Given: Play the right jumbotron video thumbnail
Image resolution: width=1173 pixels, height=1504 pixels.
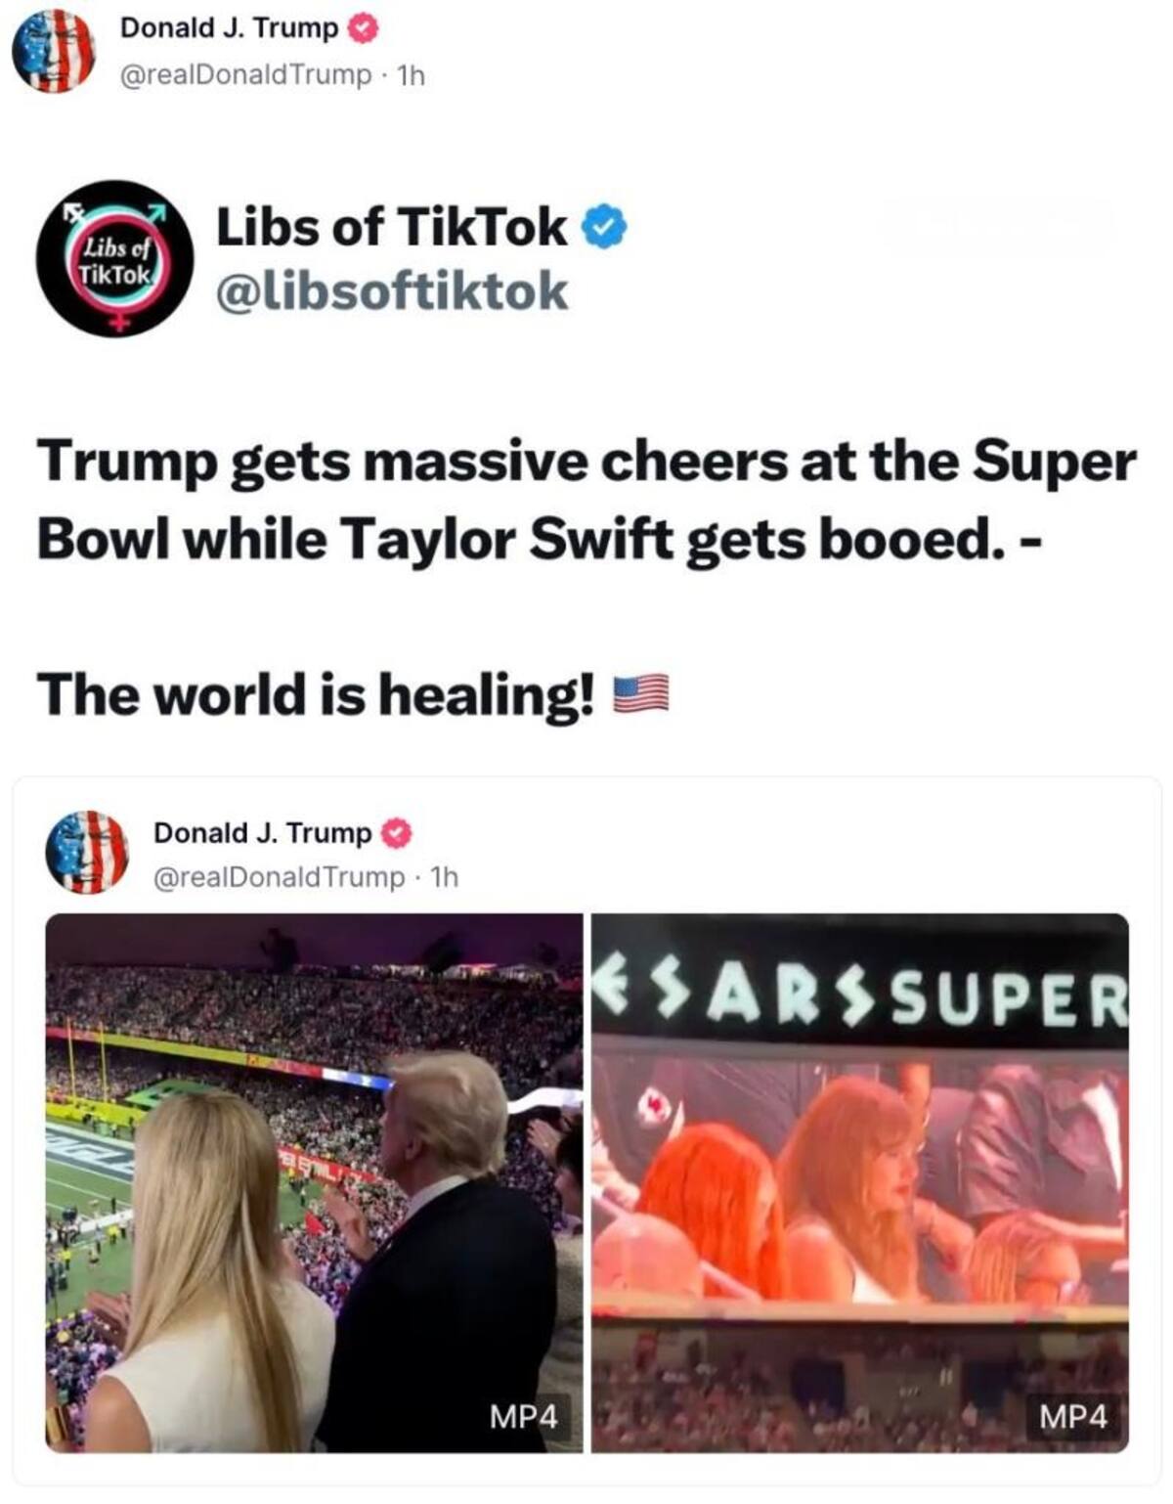Looking at the screenshot, I should (x=860, y=1183).
